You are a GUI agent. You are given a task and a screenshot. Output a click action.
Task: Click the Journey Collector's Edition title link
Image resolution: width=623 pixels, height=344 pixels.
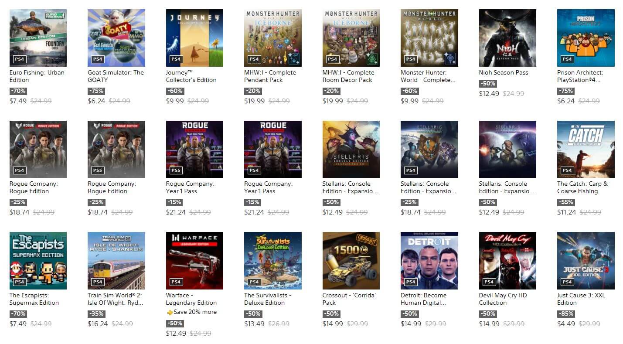191,76
